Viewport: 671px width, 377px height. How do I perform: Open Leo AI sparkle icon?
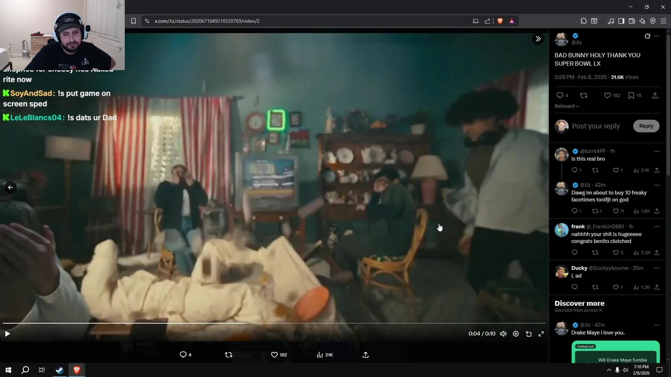tap(642, 21)
